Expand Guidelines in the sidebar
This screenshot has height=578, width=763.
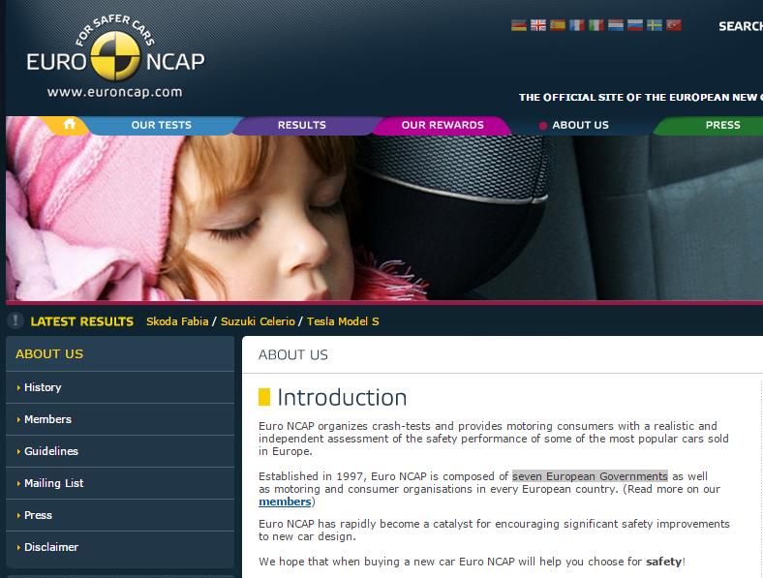(51, 451)
